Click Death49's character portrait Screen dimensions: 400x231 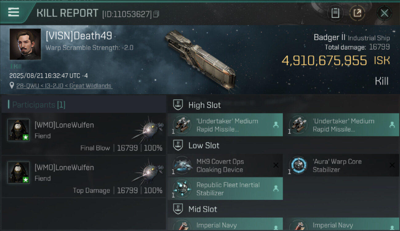point(25,44)
